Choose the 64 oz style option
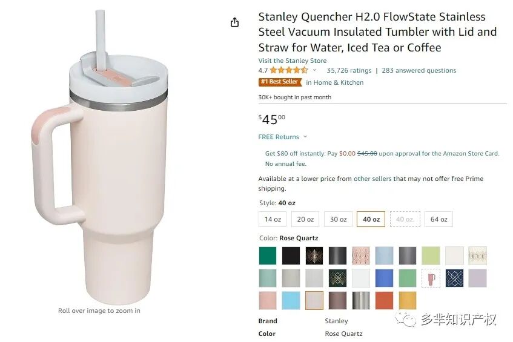 (439, 219)
